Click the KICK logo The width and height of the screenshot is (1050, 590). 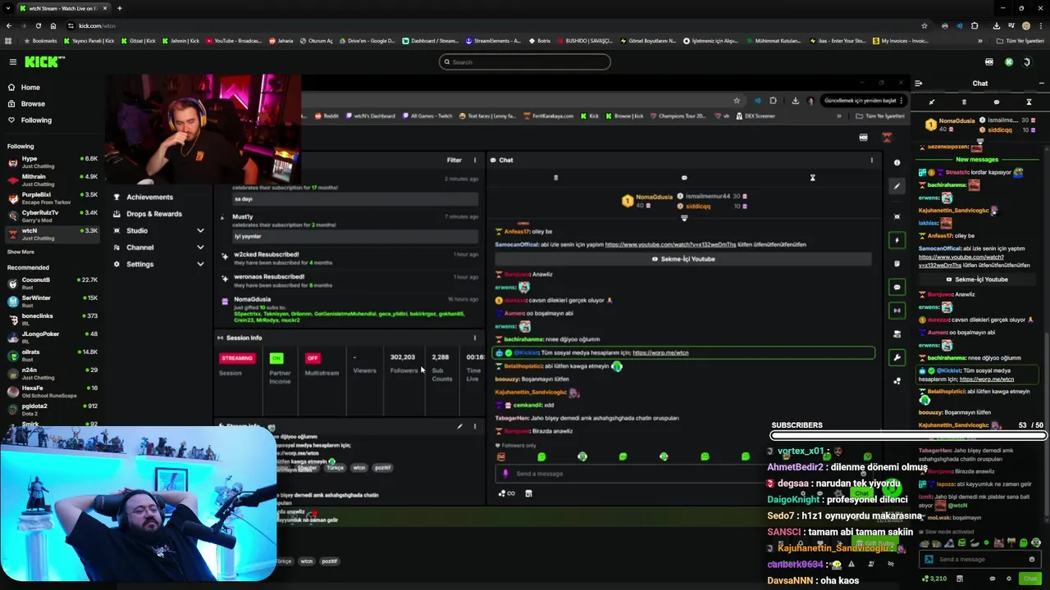[44, 61]
